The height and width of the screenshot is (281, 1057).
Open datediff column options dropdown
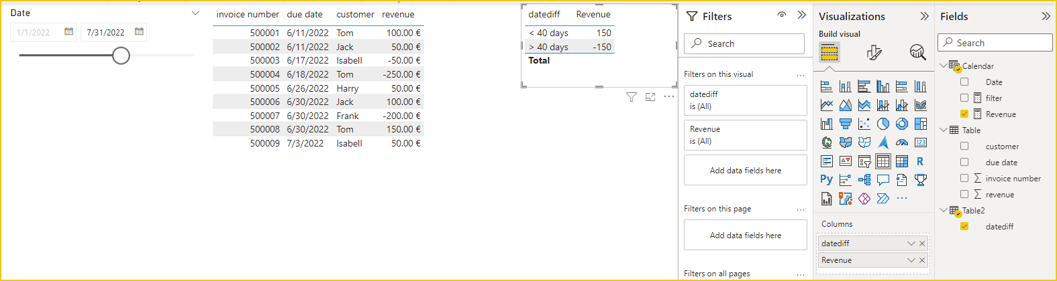tap(911, 244)
